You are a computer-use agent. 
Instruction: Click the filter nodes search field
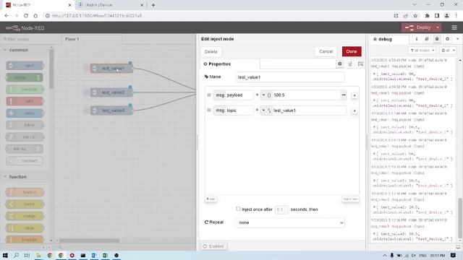coord(27,39)
